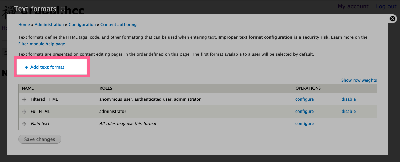Image resolution: width=400 pixels, height=162 pixels.
Task: Open the Home breadcrumb link
Action: click(x=24, y=25)
